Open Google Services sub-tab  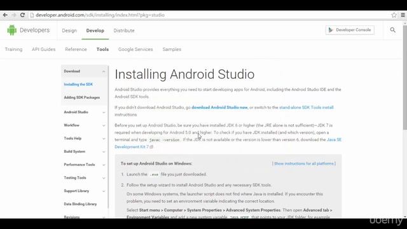[x=135, y=50]
